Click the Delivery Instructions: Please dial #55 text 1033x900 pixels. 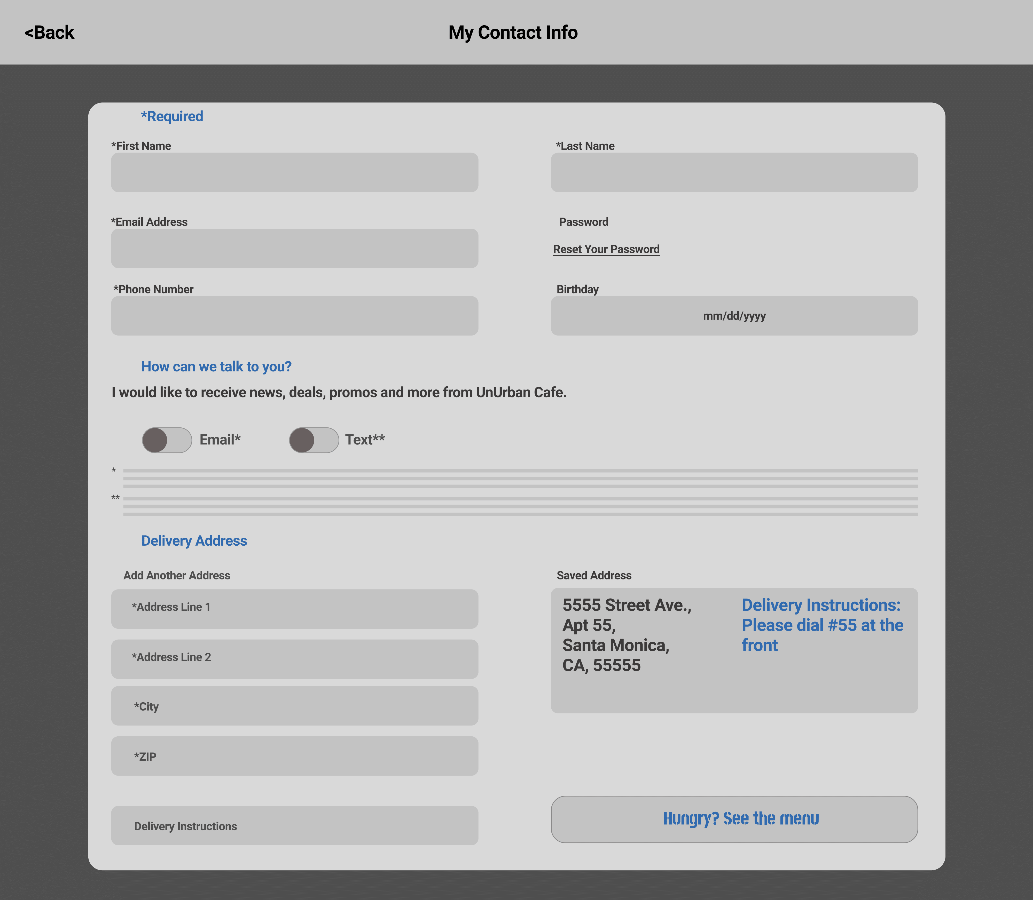pyautogui.click(x=822, y=625)
